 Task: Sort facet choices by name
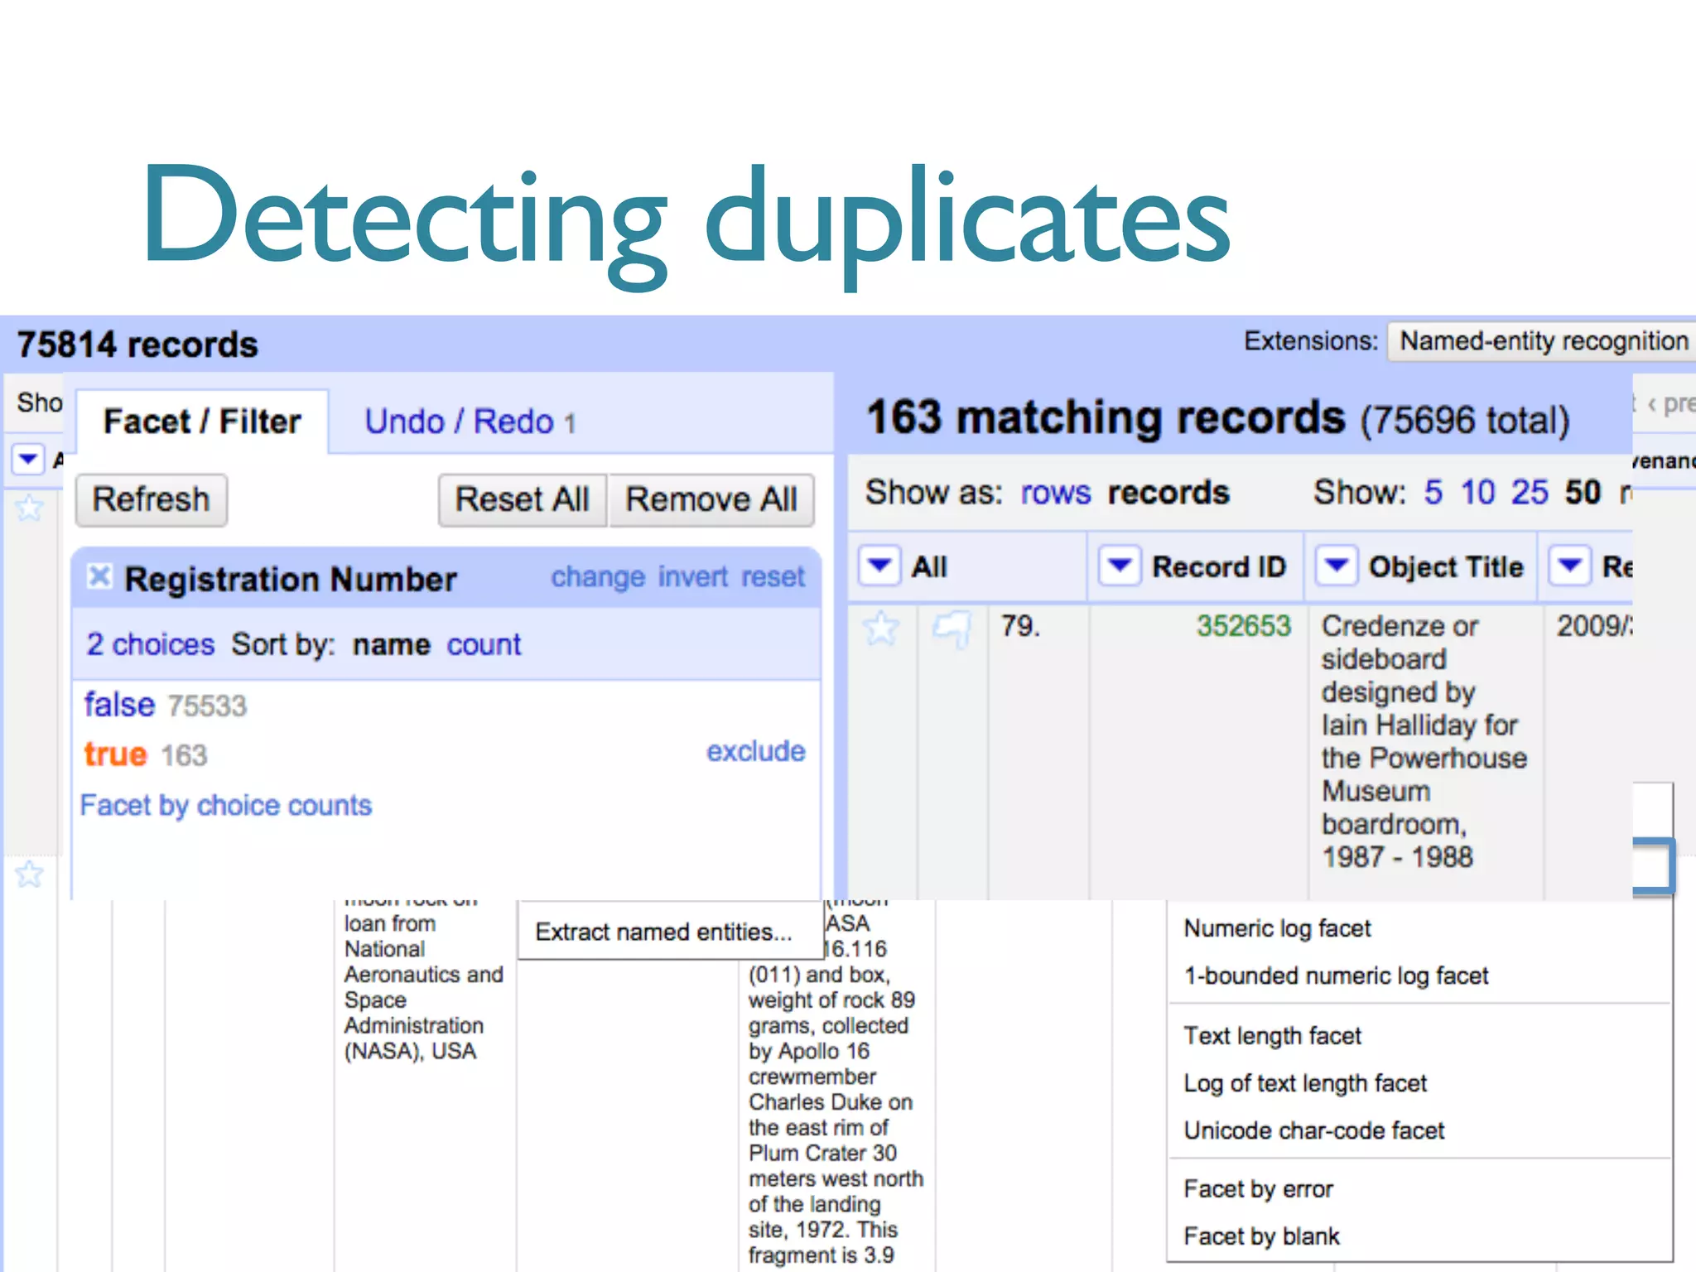coord(391,644)
